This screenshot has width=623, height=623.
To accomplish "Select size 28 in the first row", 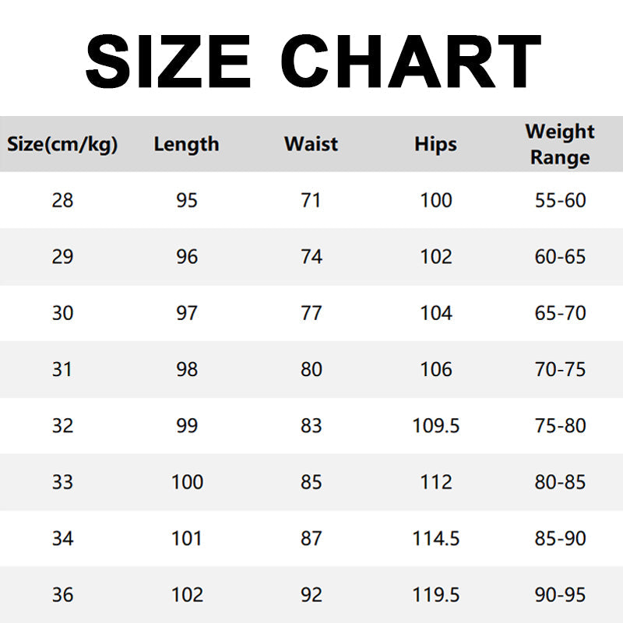I will point(62,201).
